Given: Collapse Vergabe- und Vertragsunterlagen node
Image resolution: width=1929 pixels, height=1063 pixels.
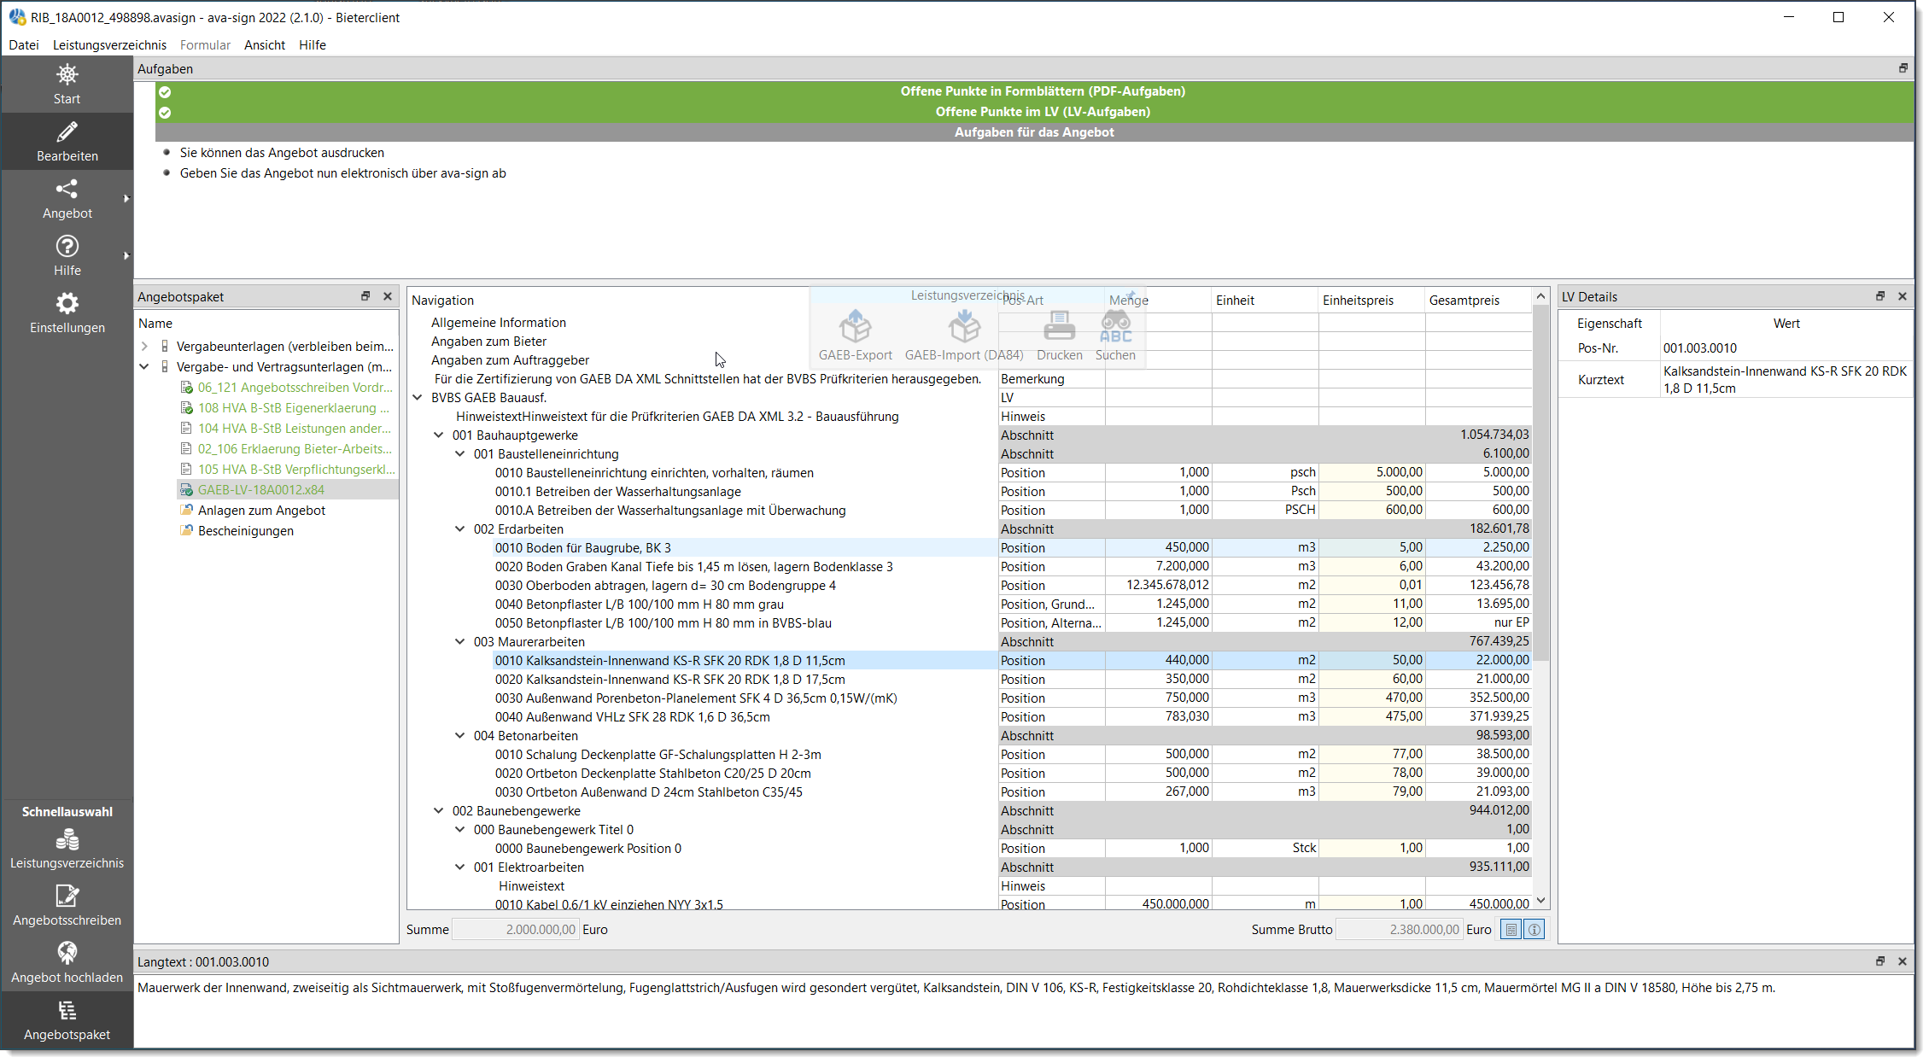Looking at the screenshot, I should [144, 367].
